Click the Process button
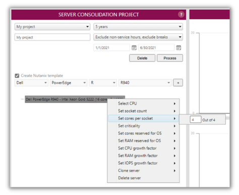Screen dimensions: 239x195 pos(170,58)
